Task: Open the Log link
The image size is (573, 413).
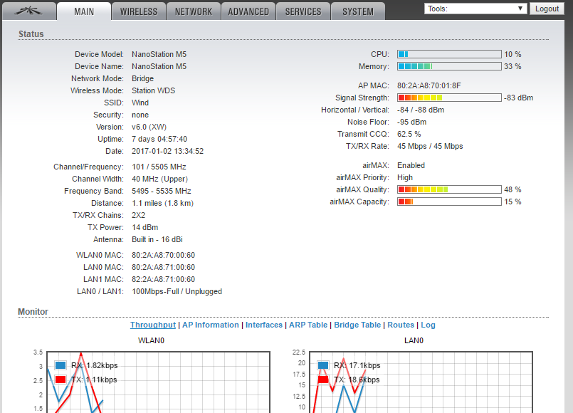Action: click(x=428, y=325)
